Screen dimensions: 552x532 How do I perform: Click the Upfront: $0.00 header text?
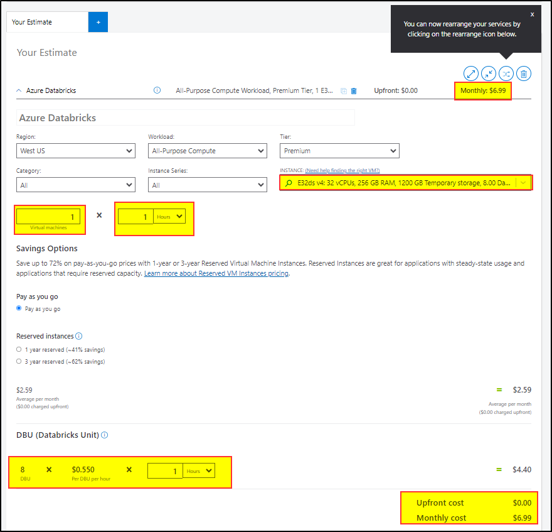[x=396, y=90]
